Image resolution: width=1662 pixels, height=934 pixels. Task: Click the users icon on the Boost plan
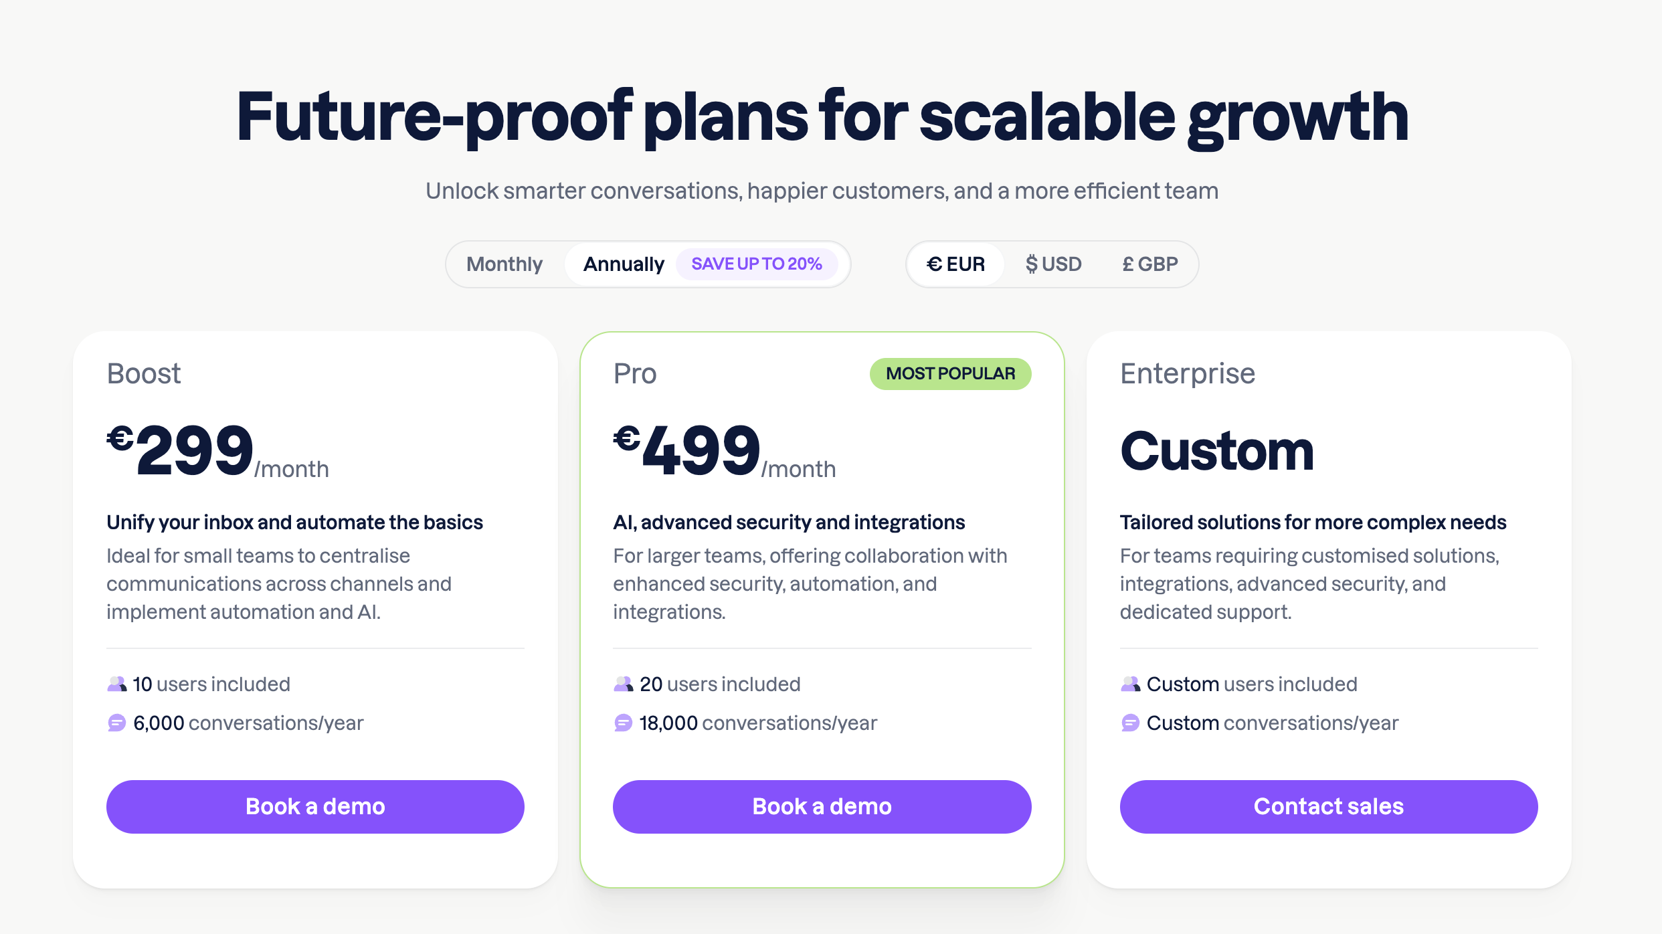tap(117, 683)
